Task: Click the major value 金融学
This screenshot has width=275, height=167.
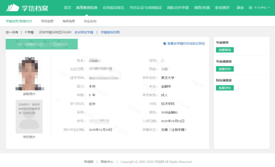Action: [x=166, y=86]
